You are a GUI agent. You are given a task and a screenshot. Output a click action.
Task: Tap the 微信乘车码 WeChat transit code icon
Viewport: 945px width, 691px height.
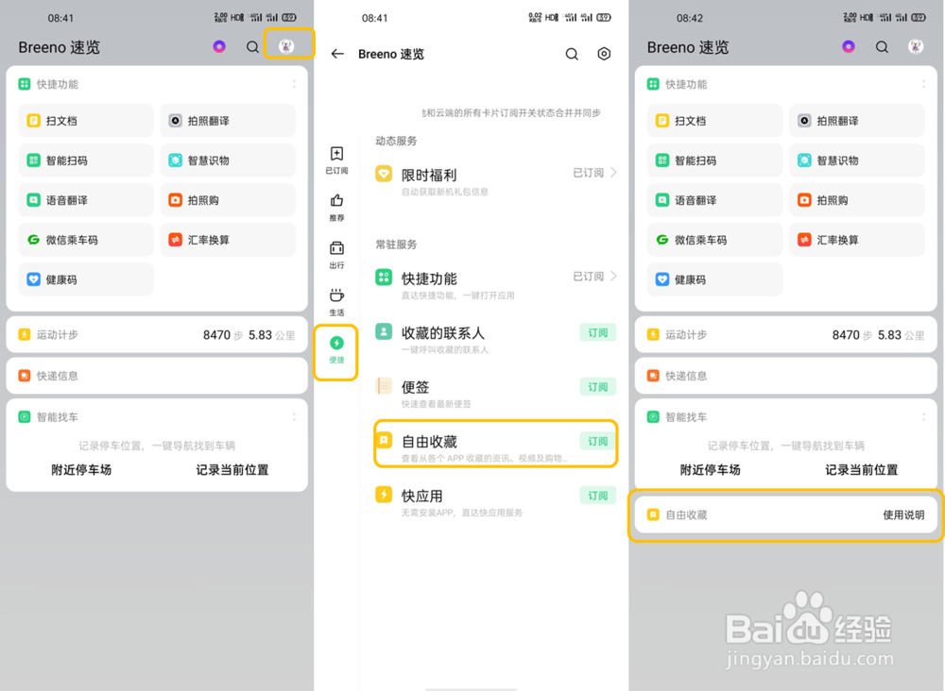(x=85, y=240)
